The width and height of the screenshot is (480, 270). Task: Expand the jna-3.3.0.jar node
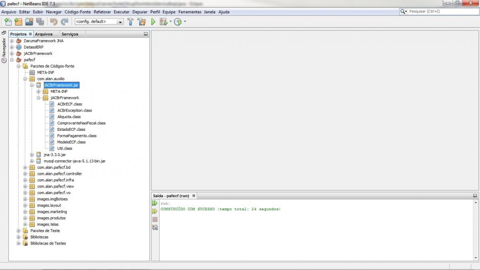point(32,155)
